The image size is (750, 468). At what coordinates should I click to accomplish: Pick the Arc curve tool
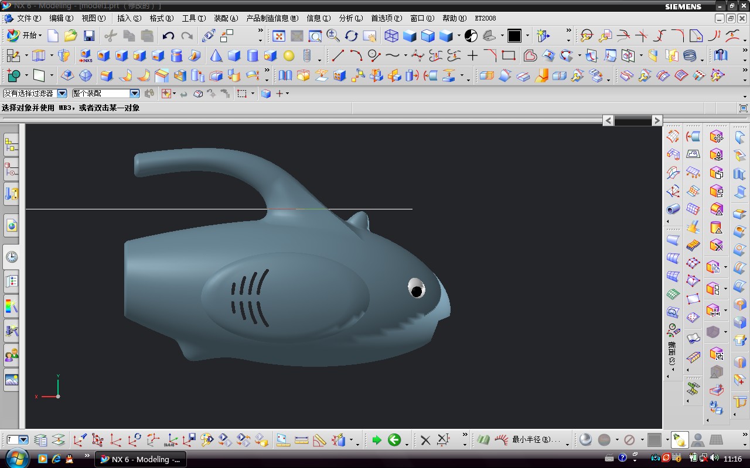[356, 56]
